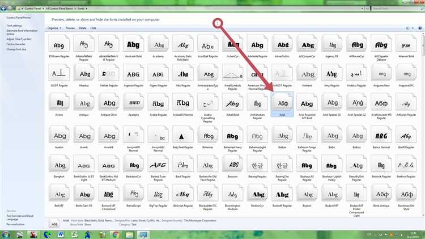Go to All Control Panel Items breadcrumb
This screenshot has height=239, width=425.
pyautogui.click(x=59, y=9)
